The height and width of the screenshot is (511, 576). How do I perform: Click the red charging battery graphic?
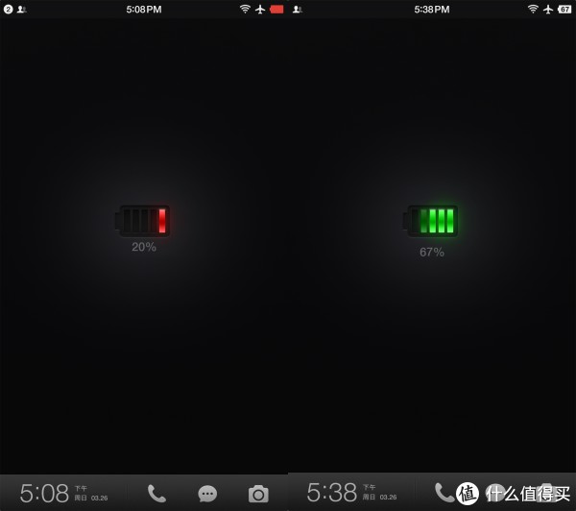click(142, 221)
